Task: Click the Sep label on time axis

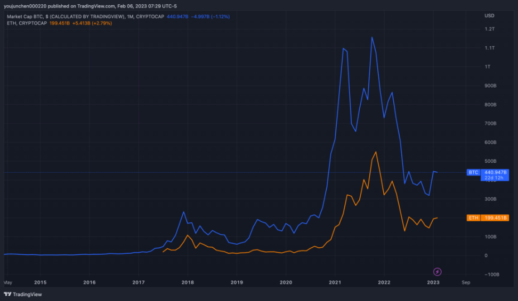Action: tap(466, 282)
